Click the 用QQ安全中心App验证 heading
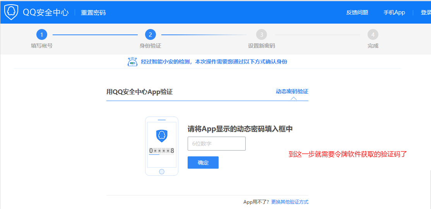Screen dimensions: 431x209 click(x=140, y=92)
